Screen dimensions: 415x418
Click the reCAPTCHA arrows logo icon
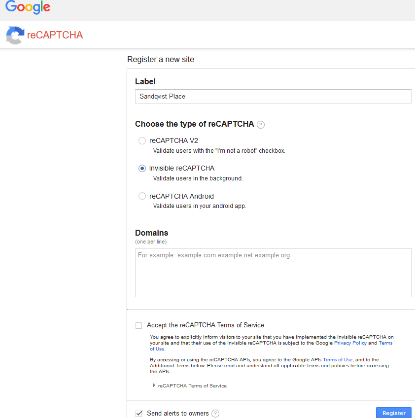(x=14, y=35)
